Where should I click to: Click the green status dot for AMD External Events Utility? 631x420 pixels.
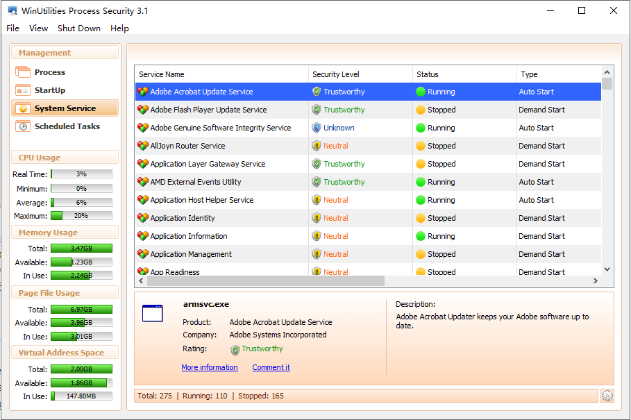pos(421,183)
